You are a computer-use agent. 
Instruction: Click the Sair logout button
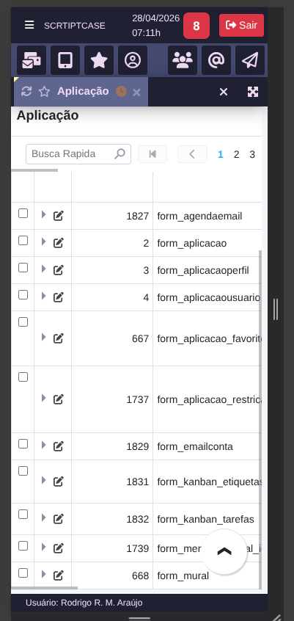241,25
